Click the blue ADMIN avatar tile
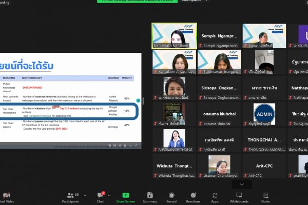The image size is (308, 205). pyautogui.click(x=264, y=114)
